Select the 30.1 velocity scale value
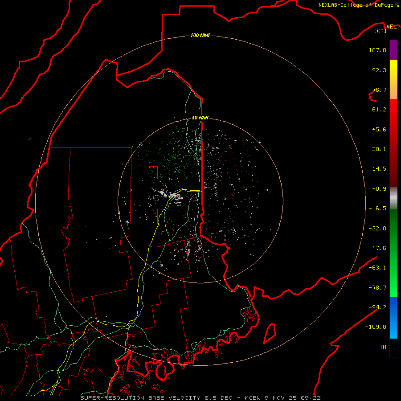This screenshot has width=401, height=401. pyautogui.click(x=379, y=149)
